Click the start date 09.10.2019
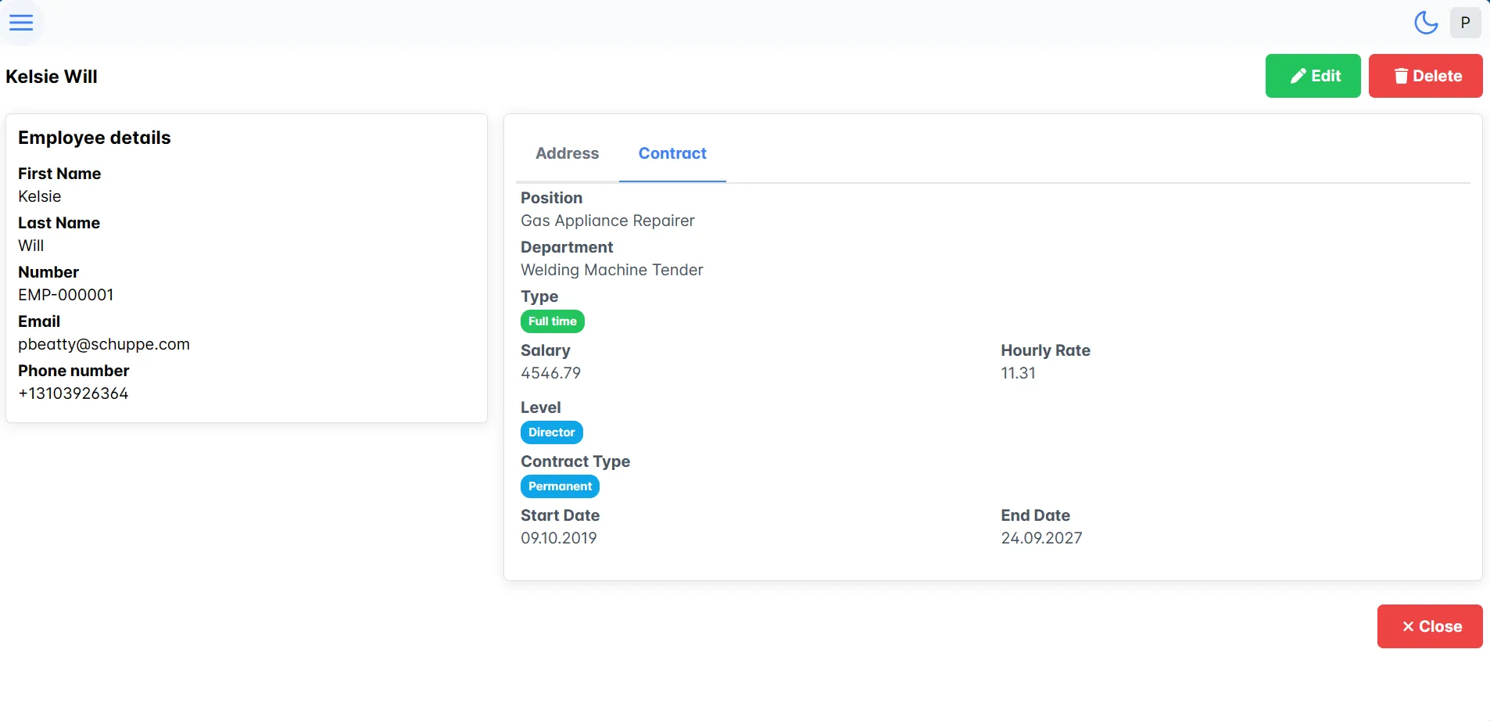1490x721 pixels. [x=558, y=538]
